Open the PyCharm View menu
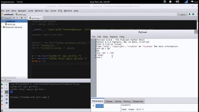The height and width of the screenshot is (112, 199). (14, 11)
